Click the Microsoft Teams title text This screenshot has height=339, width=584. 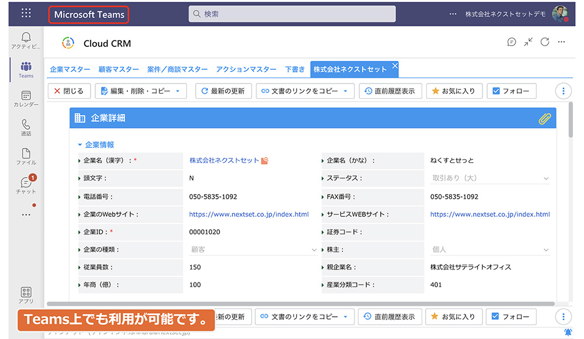click(89, 15)
